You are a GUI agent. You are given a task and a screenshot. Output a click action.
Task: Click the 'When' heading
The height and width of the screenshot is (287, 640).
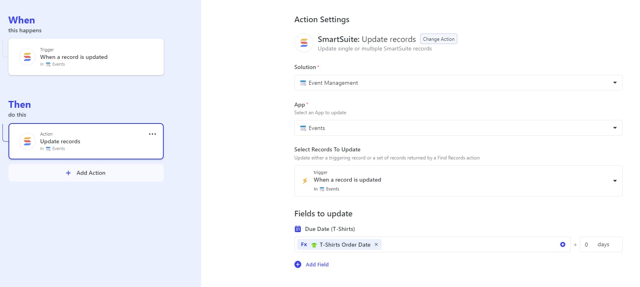pos(22,20)
